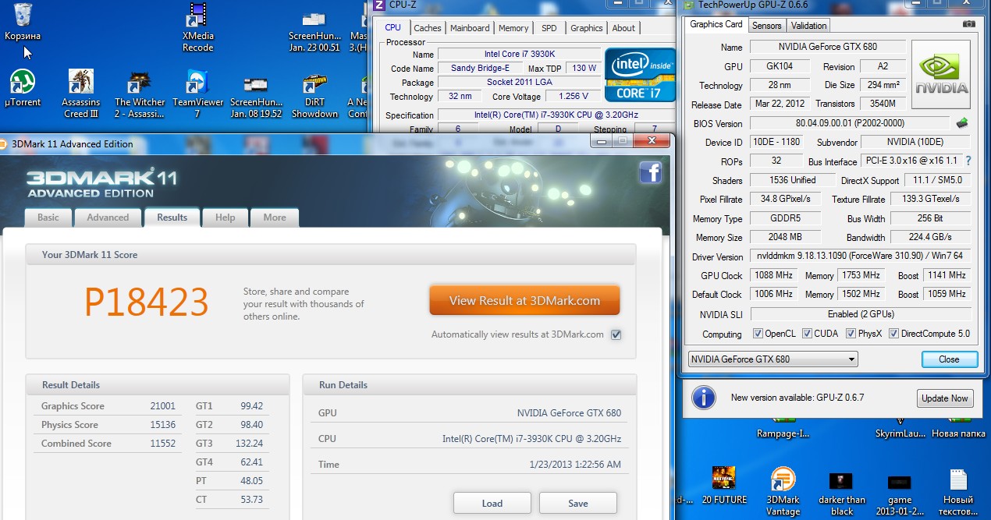This screenshot has width=991, height=520.
Task: Click the BIOS save chip icon
Action: click(963, 123)
